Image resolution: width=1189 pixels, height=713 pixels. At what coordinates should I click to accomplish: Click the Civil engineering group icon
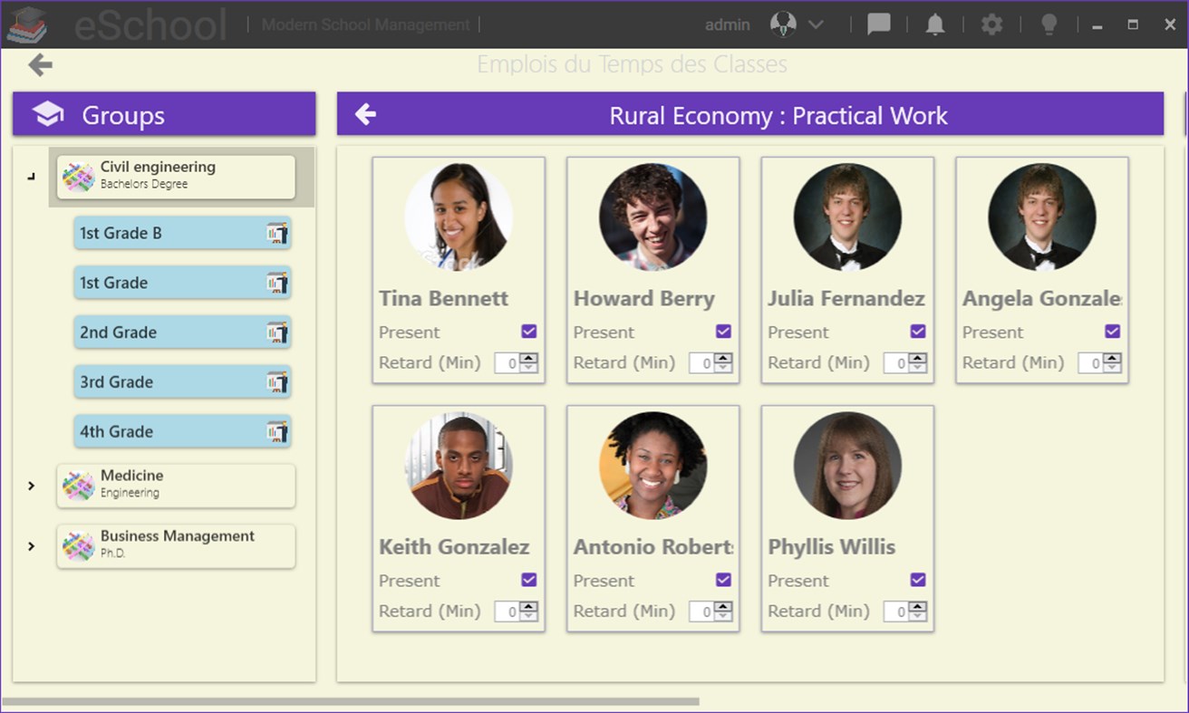point(80,176)
